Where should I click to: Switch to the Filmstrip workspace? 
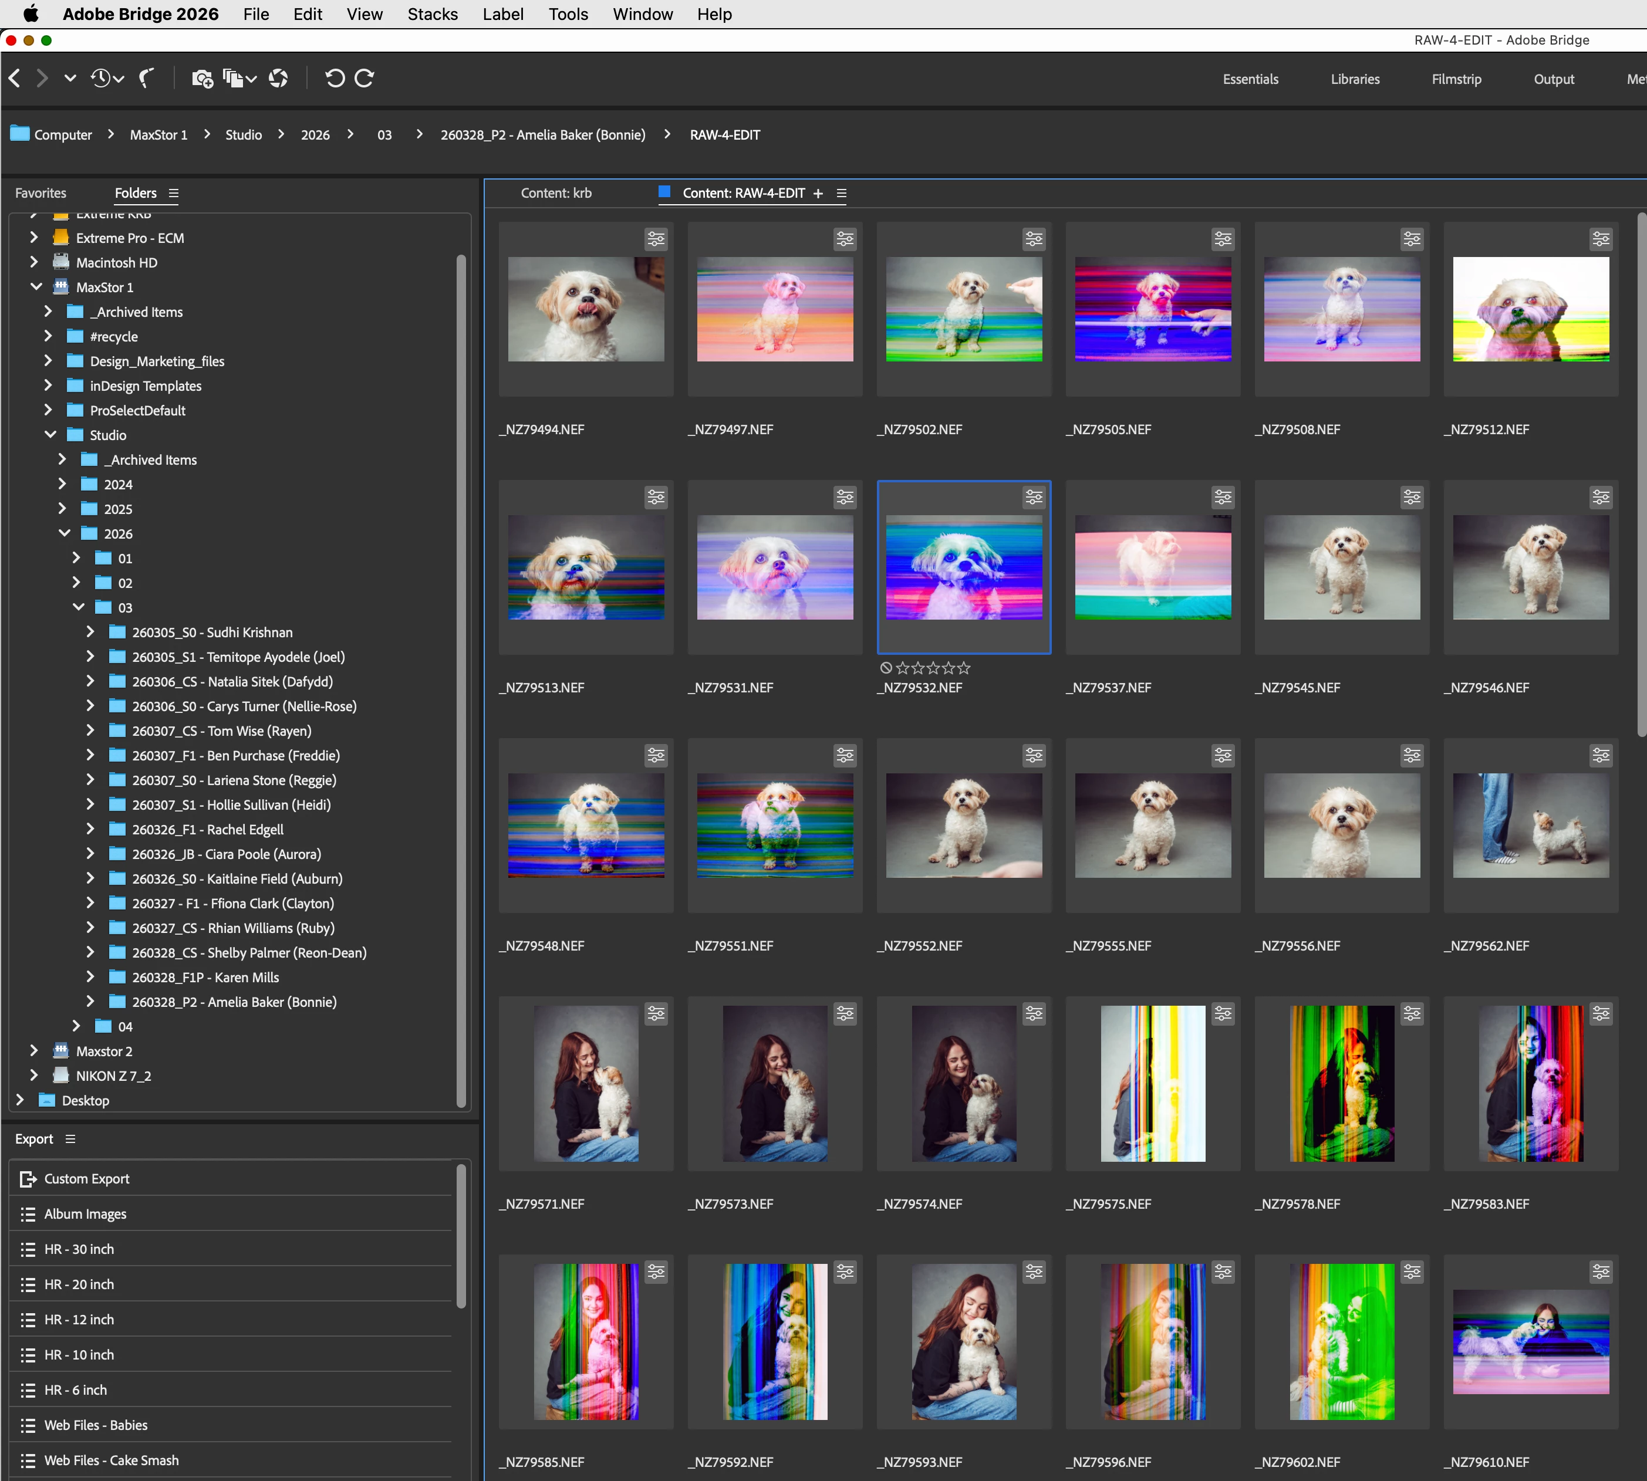1456,79
